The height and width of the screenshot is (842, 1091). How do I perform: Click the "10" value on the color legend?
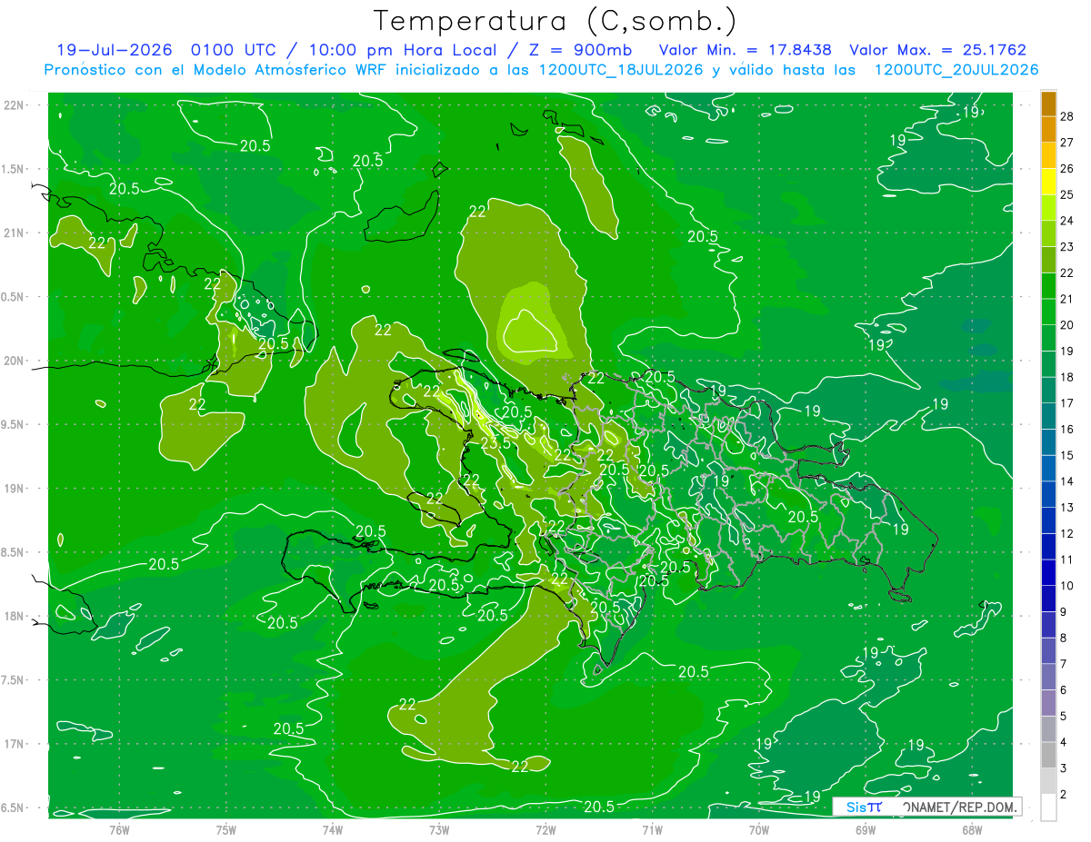point(1068,586)
